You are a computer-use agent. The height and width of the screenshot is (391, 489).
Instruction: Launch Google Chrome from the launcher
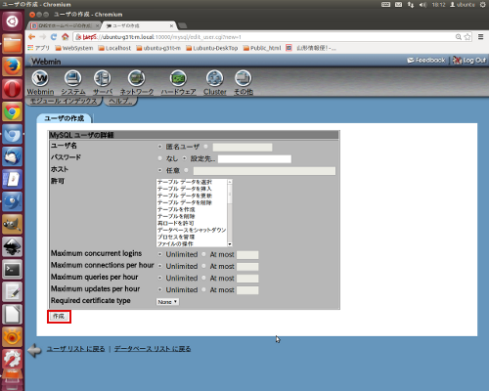click(x=13, y=111)
